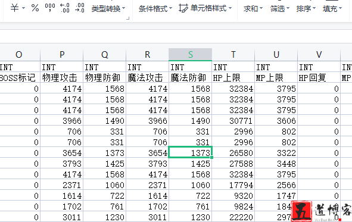Click INT type cell in column T
Image resolution: width=352 pixels, height=222 pixels.
tap(233, 67)
